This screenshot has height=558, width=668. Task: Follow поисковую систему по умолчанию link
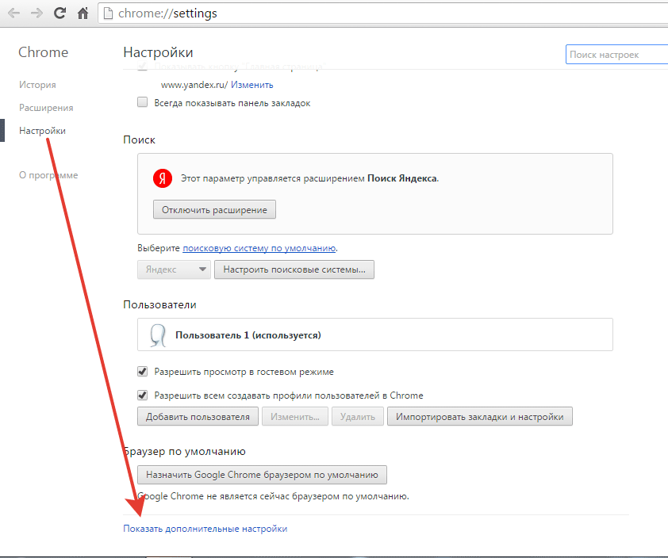click(x=259, y=248)
